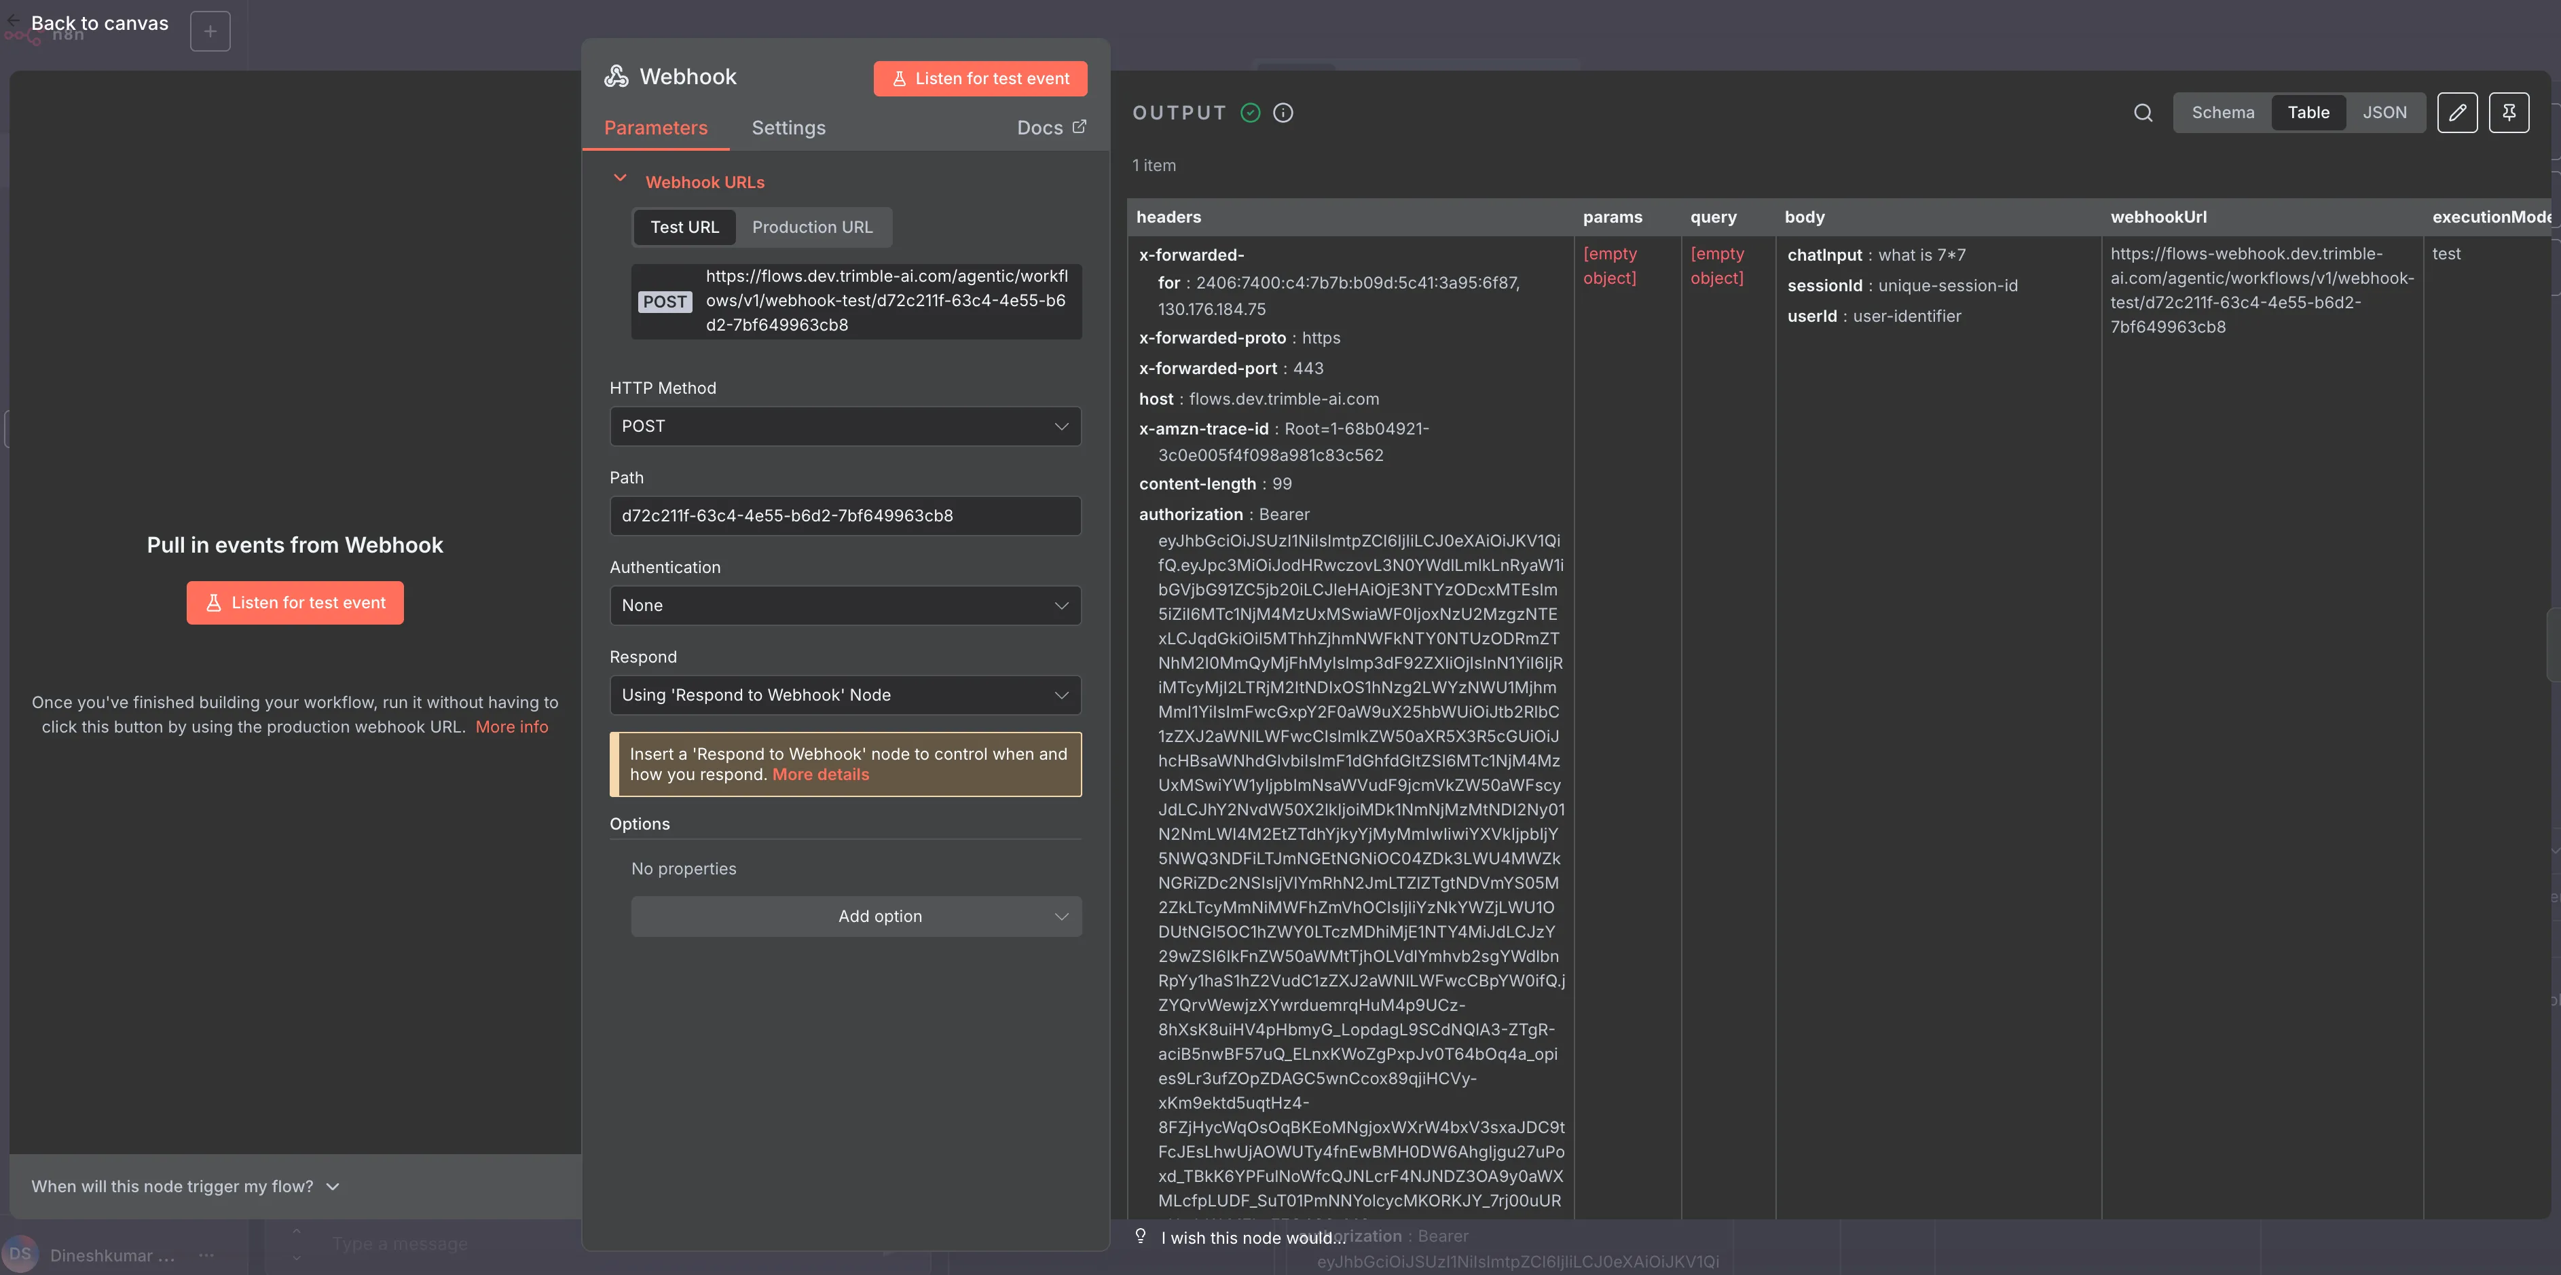Click 'I wish this node would...' feedback text

coord(1252,1237)
